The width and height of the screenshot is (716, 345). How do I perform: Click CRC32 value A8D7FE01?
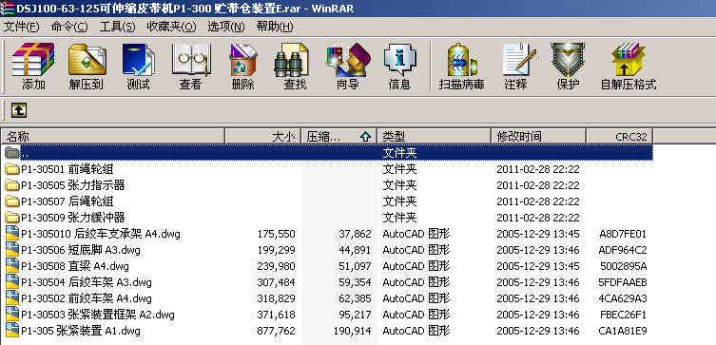pos(623,234)
